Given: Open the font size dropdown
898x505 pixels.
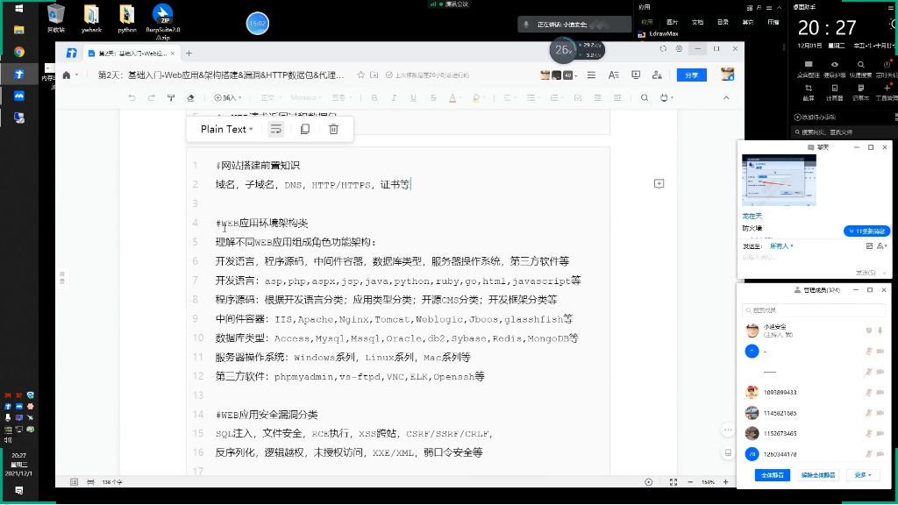Looking at the screenshot, I should 341,98.
